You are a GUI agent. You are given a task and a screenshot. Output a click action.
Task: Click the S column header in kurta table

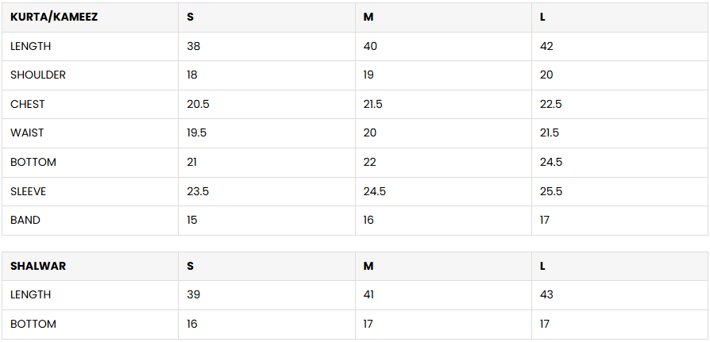point(191,17)
